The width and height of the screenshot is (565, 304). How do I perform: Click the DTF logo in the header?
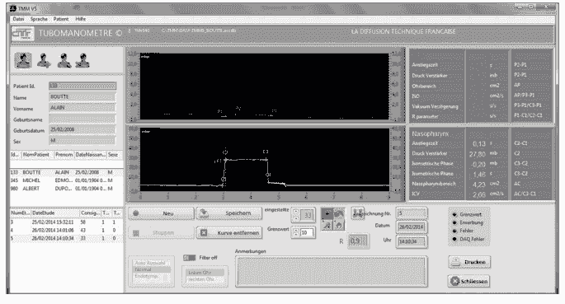coord(22,34)
